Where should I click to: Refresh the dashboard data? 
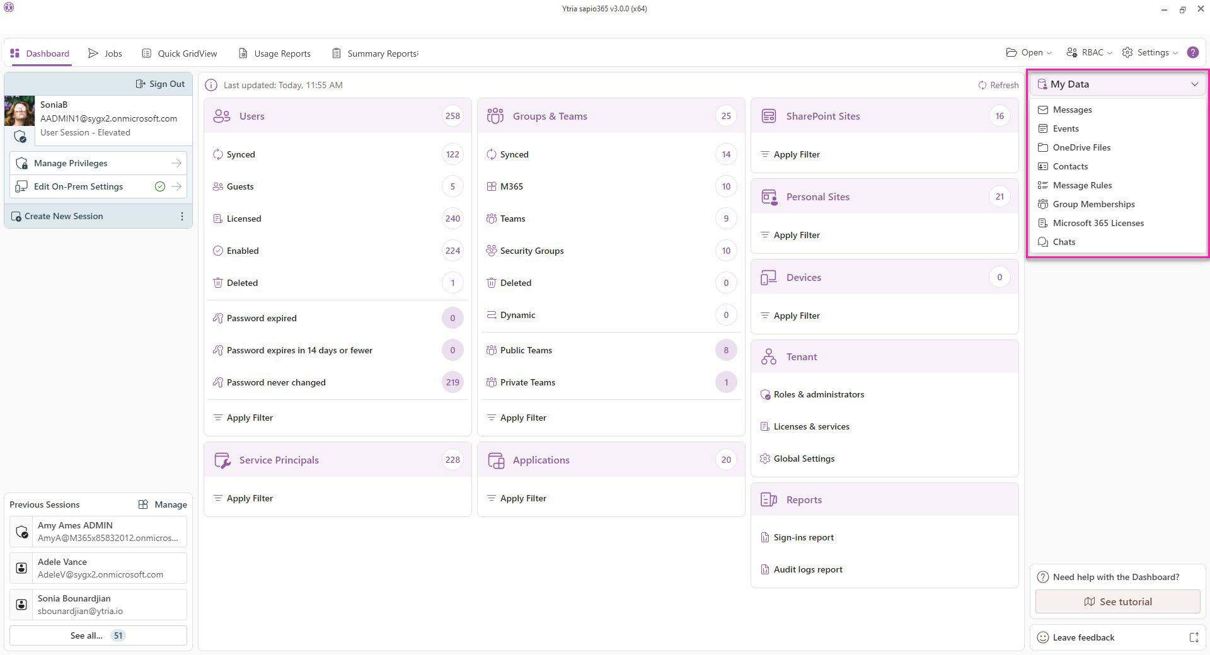click(x=998, y=85)
